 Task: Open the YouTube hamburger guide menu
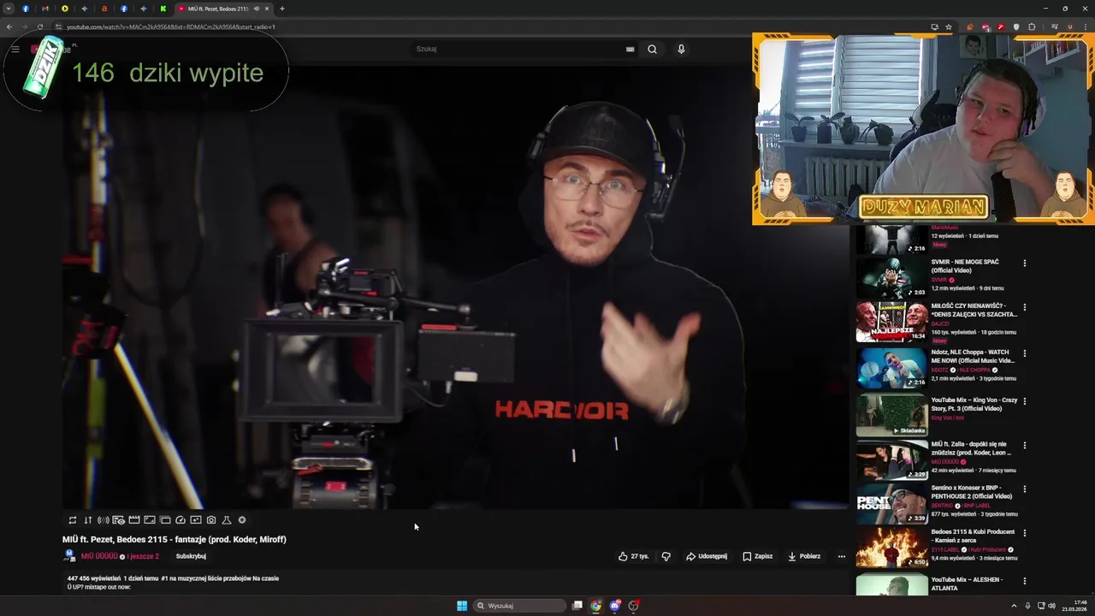(15, 49)
